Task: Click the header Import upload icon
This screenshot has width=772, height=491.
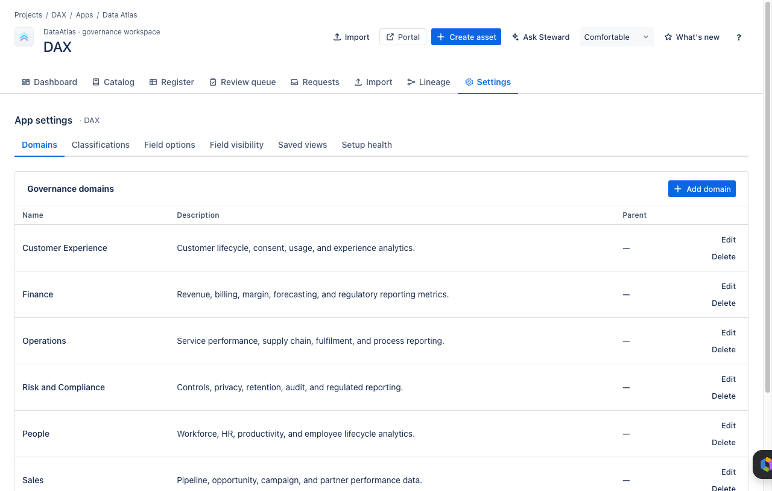Action: 337,37
